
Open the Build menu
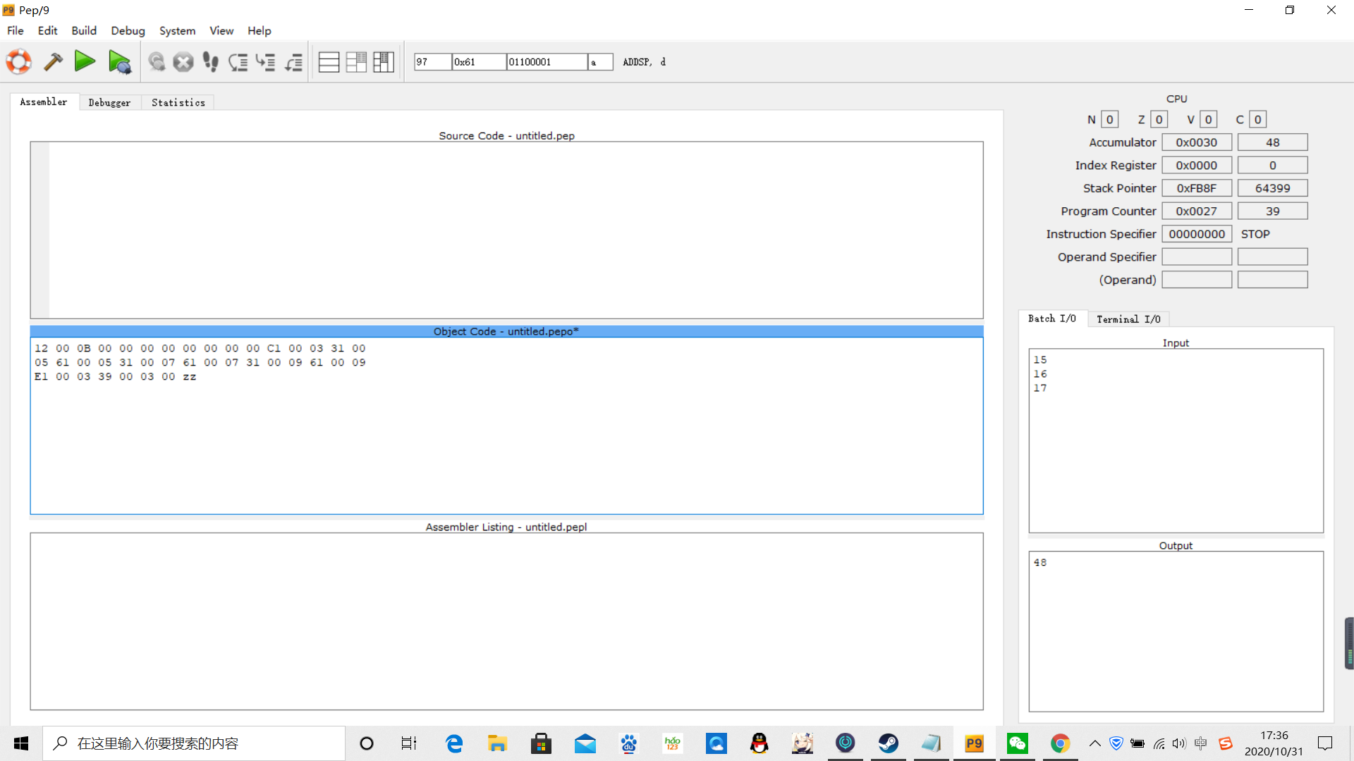pos(83,31)
